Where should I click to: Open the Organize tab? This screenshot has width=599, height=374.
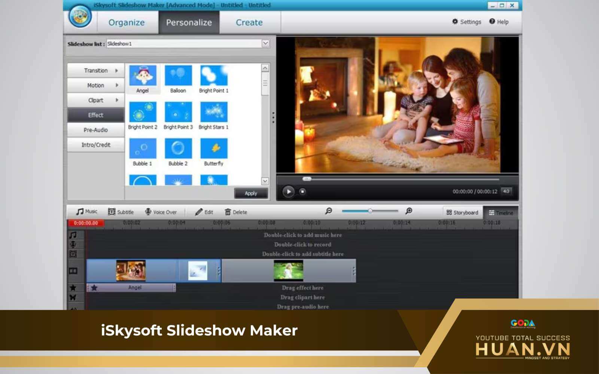[127, 22]
